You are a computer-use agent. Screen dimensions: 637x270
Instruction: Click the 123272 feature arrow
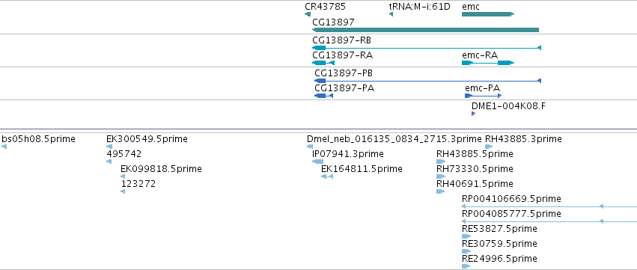click(123, 191)
